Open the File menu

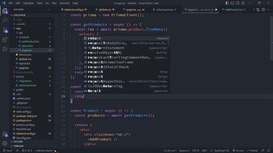click(x=10, y=3)
